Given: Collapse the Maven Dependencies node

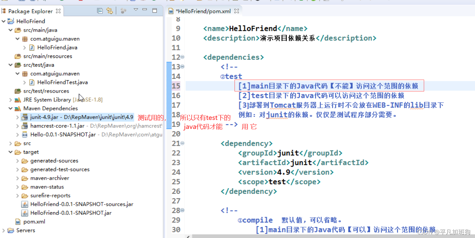Looking at the screenshot, I should tap(11, 108).
